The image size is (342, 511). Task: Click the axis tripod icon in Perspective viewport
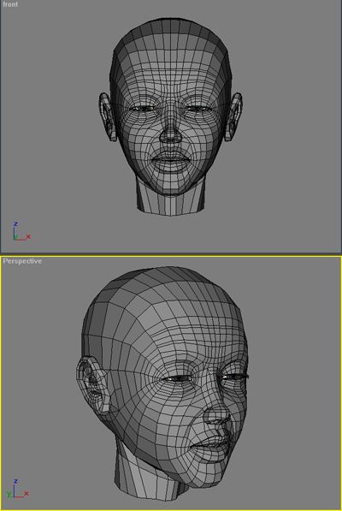pyautogui.click(x=18, y=489)
